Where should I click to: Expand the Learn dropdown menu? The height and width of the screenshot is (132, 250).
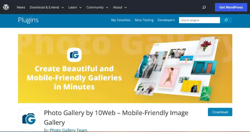click(x=75, y=7)
